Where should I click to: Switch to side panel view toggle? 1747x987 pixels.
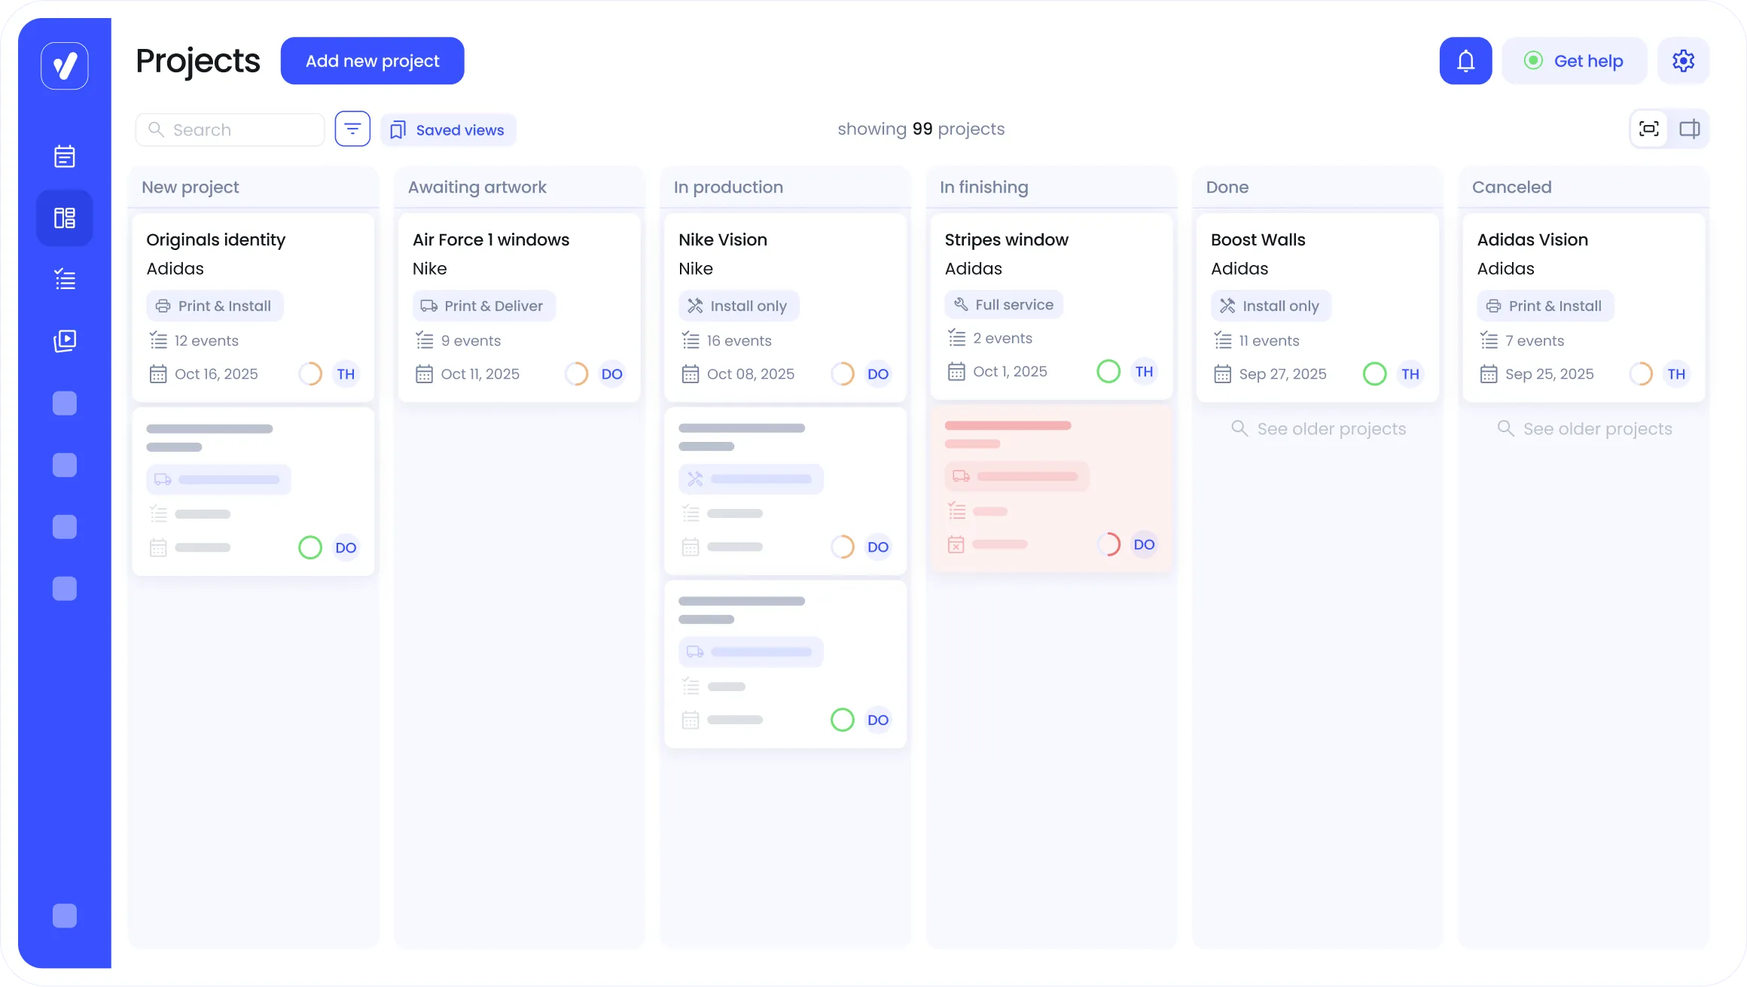[x=1689, y=129]
